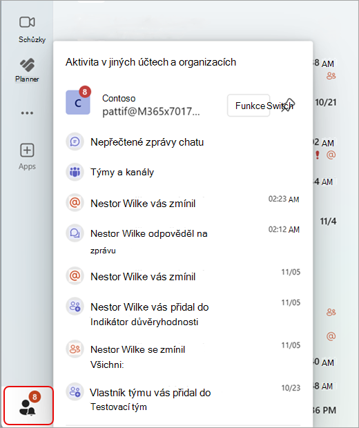Open Schůzky (meetings) in sidebar

28,30
